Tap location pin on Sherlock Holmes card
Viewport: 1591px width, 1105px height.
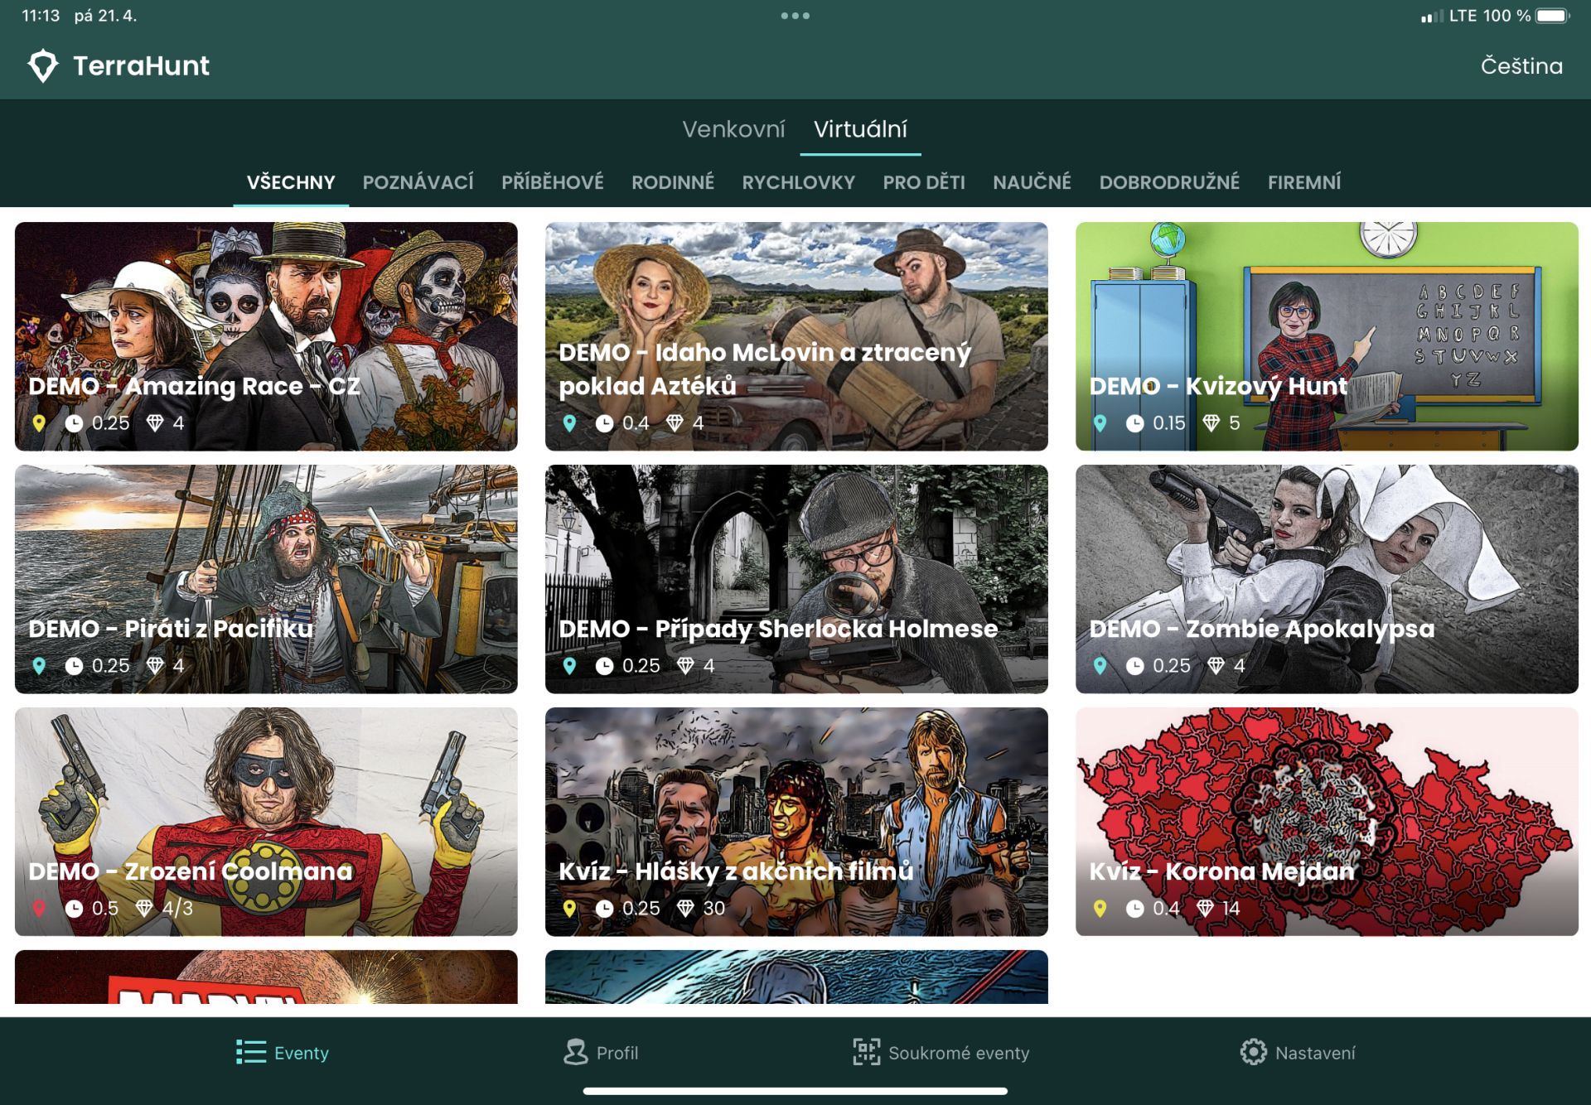[569, 666]
